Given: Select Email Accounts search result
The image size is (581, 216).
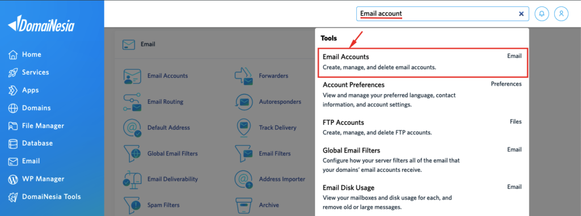Looking at the screenshot, I should (x=422, y=62).
